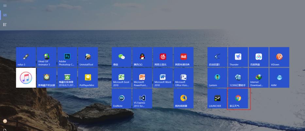Launch 百度网盘 tile
Viewport: 305px width, 131px height.
click(x=259, y=57)
